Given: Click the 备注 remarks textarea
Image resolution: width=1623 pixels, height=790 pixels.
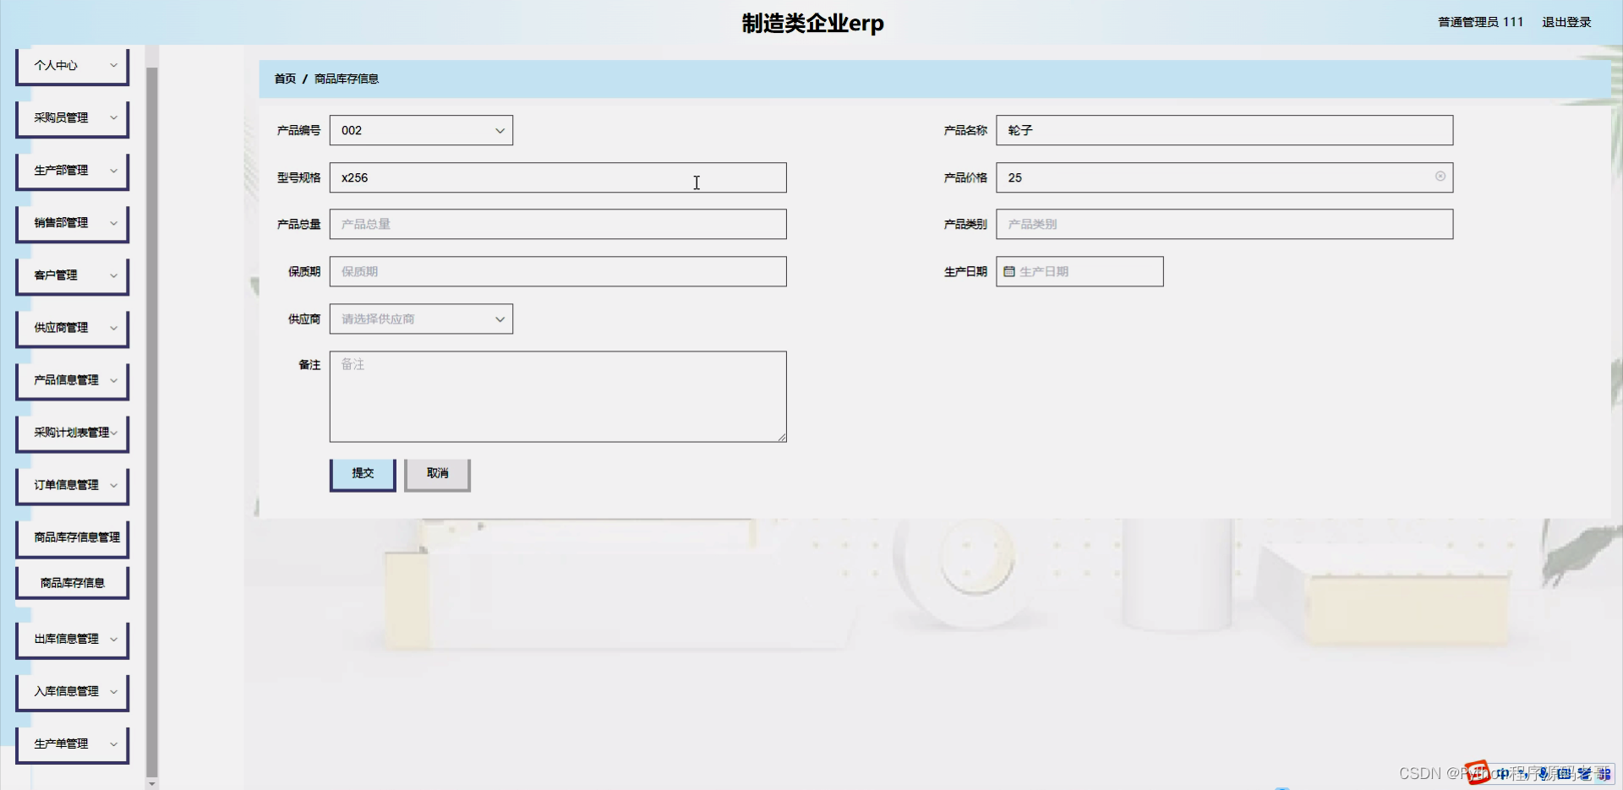Looking at the screenshot, I should 558,396.
